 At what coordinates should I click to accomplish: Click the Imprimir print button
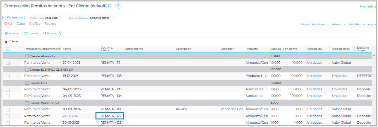click(12, 33)
